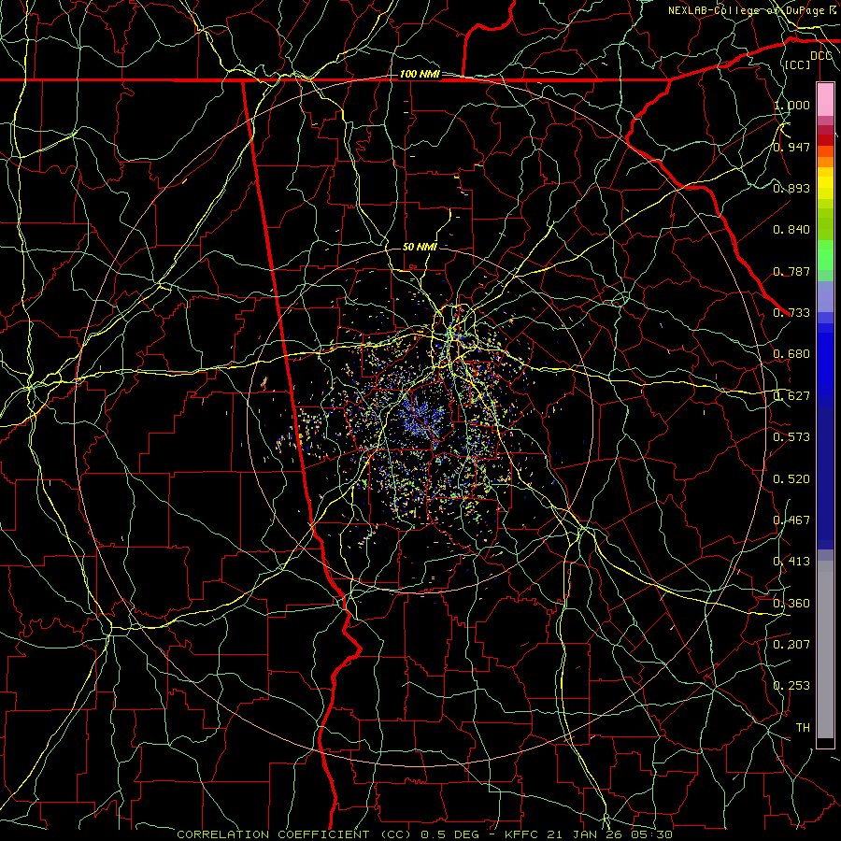Click the "0.520" scale value
The height and width of the screenshot is (841, 841).
tap(791, 479)
